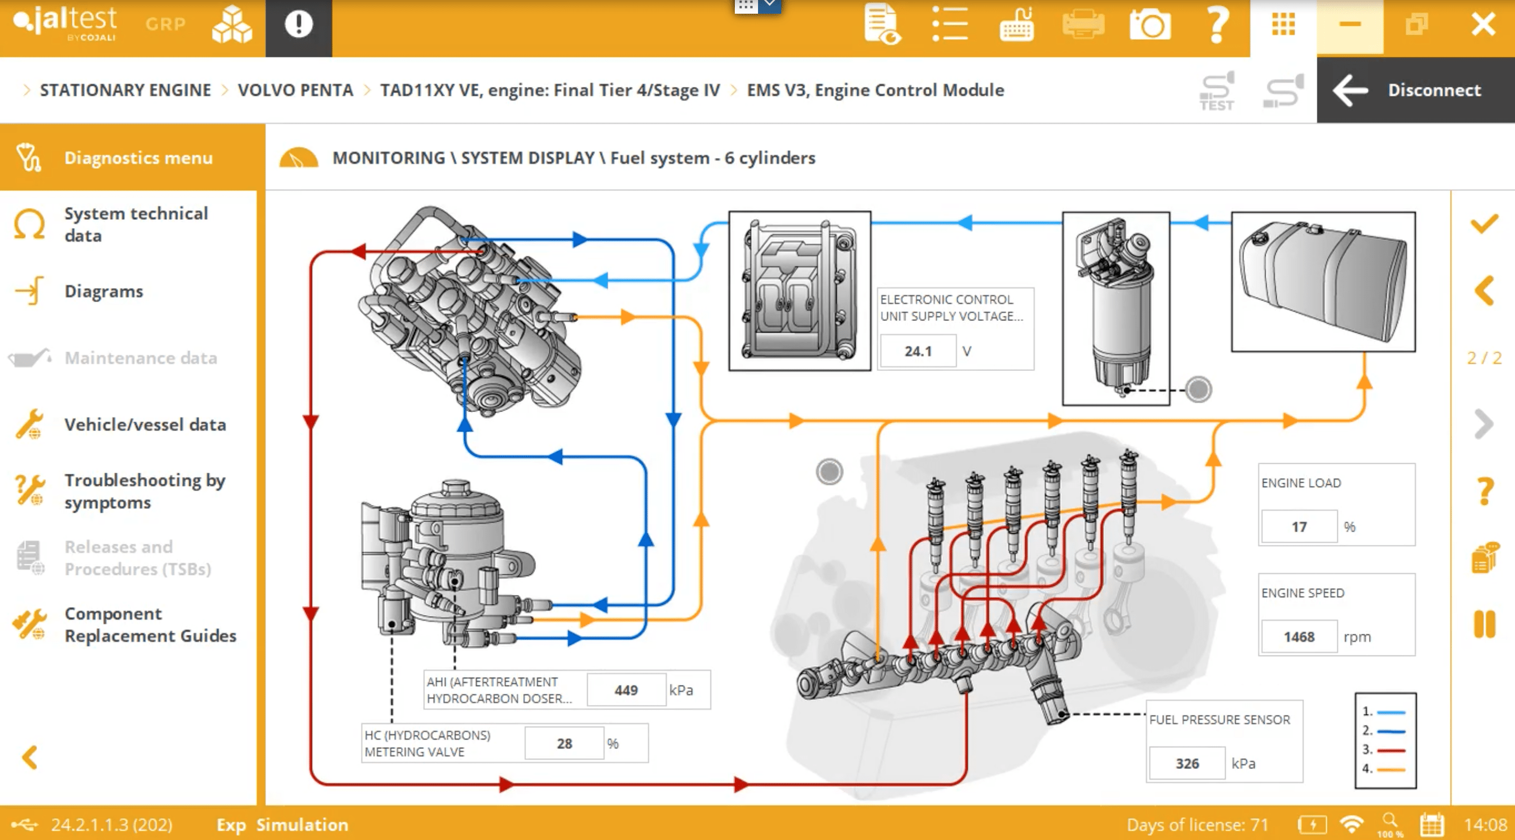This screenshot has width=1515, height=840.
Task: Pause live monitoring with pause button
Action: [x=1484, y=624]
